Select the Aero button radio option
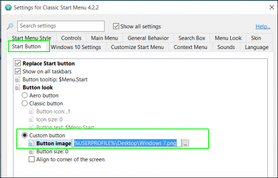 point(25,95)
